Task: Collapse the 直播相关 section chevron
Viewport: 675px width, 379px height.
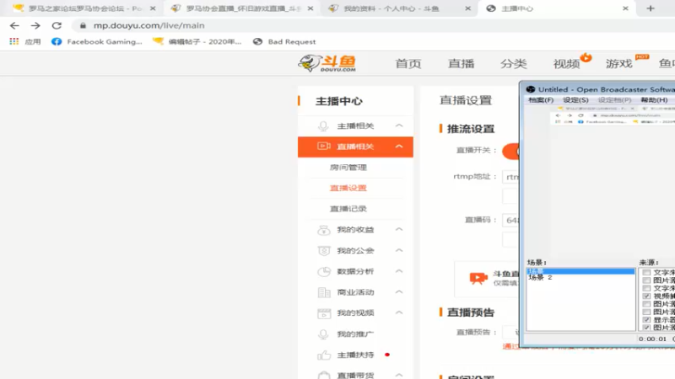Action: [399, 147]
